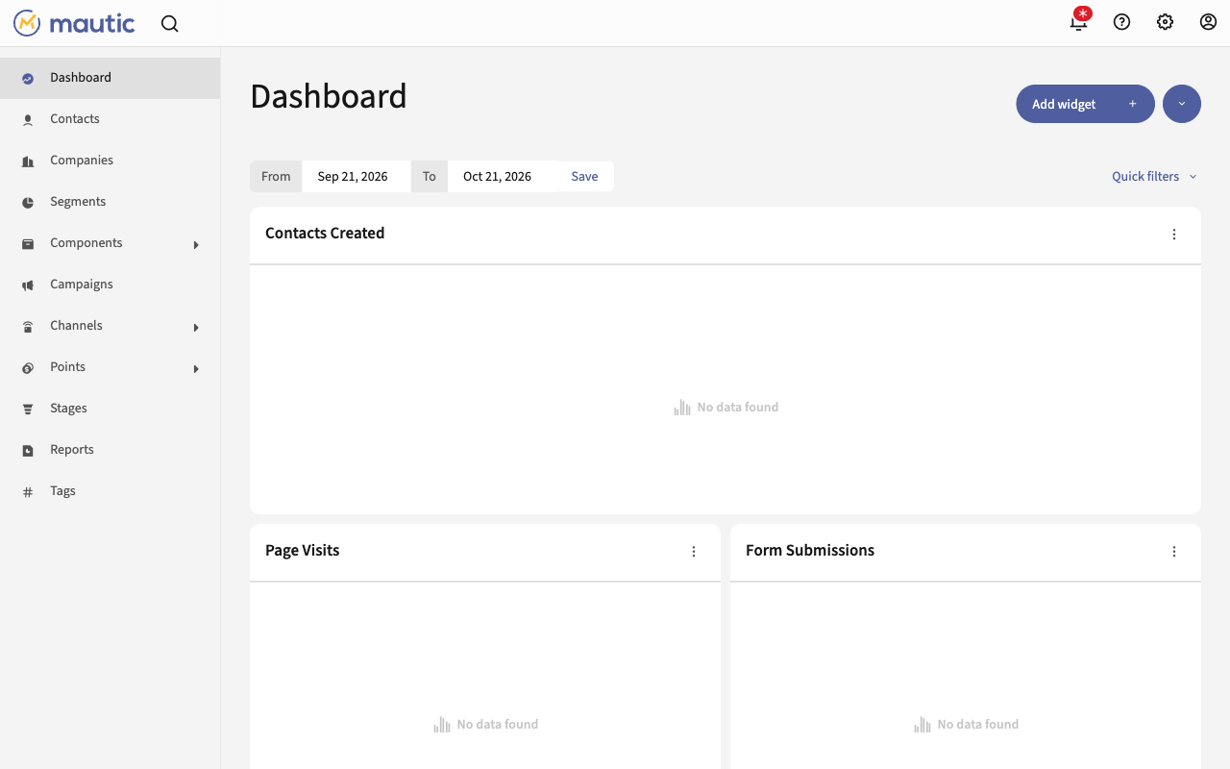The width and height of the screenshot is (1230, 769).
Task: Click the Stages funnel icon
Action: click(28, 409)
